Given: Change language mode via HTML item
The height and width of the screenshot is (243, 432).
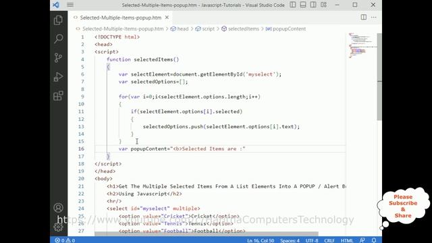Looking at the screenshot, I should click(x=347, y=240).
